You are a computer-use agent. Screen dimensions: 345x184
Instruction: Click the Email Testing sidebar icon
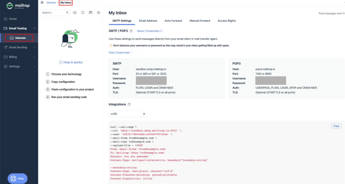point(5,28)
